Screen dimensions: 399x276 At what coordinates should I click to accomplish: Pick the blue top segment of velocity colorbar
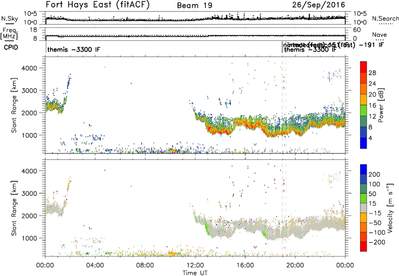[x=364, y=169]
